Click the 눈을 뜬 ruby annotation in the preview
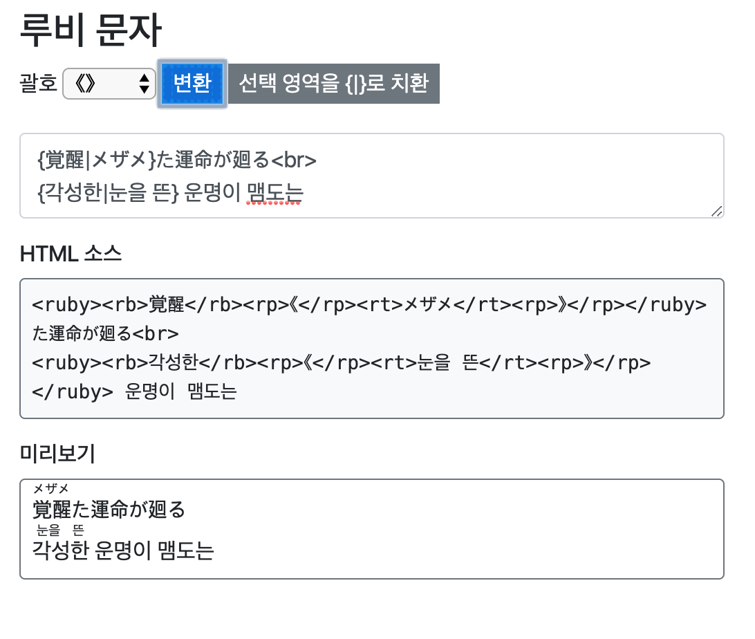Viewport: 755px width, 639px height. tap(60, 531)
